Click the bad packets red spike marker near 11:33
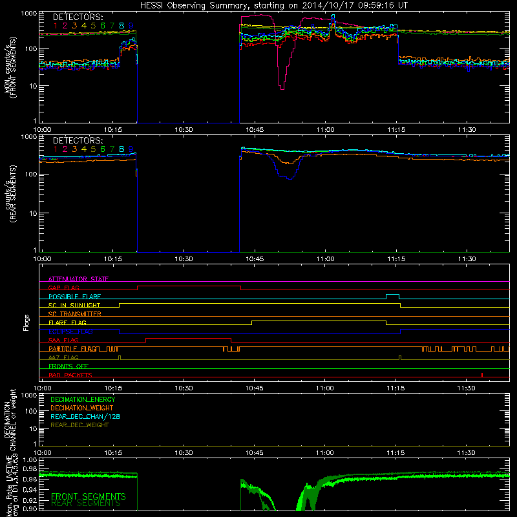This screenshot has width=517, height=517. [482, 375]
